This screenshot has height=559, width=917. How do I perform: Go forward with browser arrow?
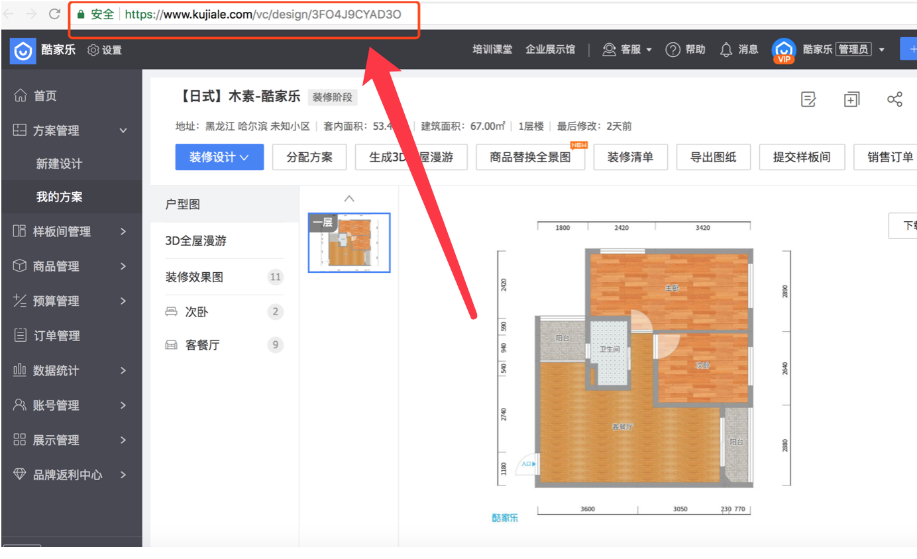(x=31, y=14)
